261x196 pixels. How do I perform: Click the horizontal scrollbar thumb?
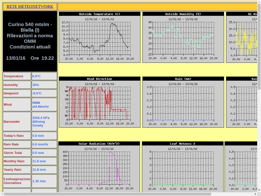coord(107,194)
